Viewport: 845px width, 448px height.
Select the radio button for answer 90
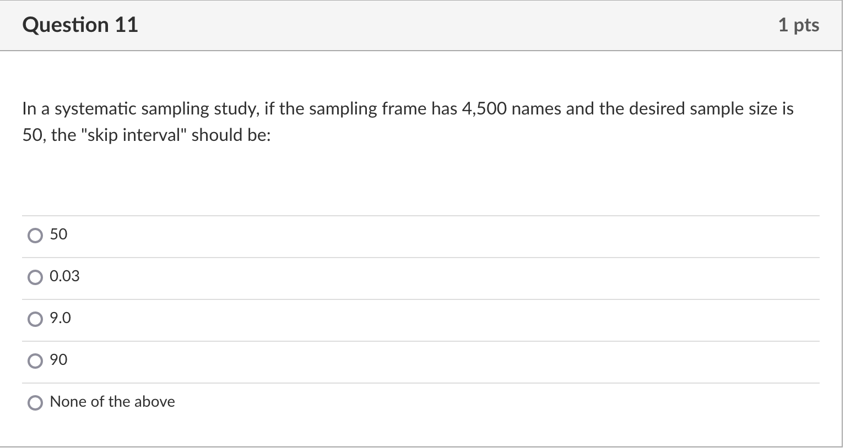[35, 360]
